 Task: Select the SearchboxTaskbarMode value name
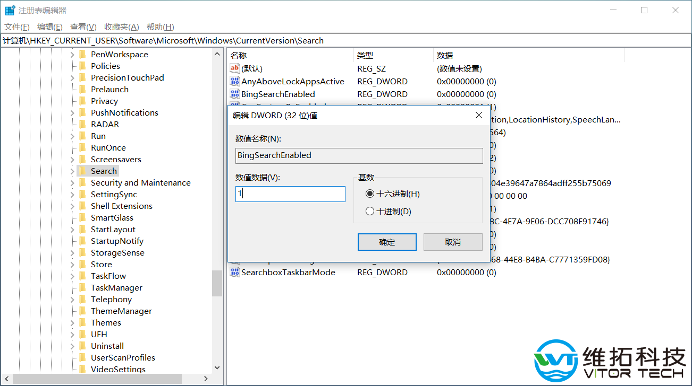click(x=288, y=272)
